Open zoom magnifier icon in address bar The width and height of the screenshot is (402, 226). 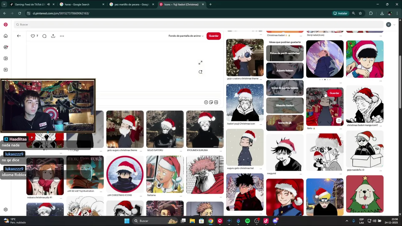(353, 13)
